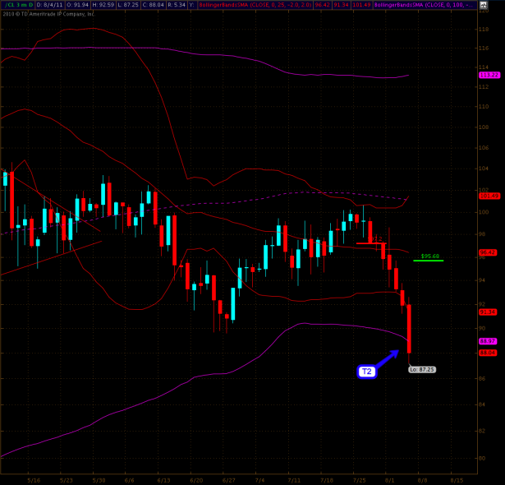Click the large red final candle body
The height and width of the screenshot is (485, 505).
[409, 329]
